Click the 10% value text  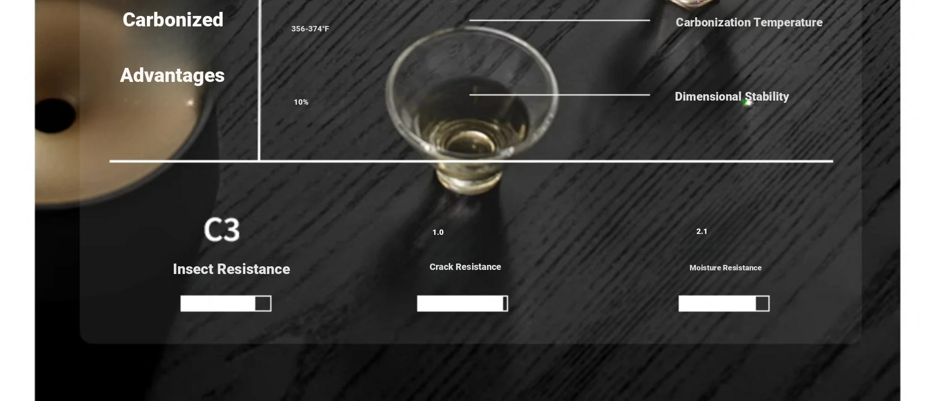[301, 102]
